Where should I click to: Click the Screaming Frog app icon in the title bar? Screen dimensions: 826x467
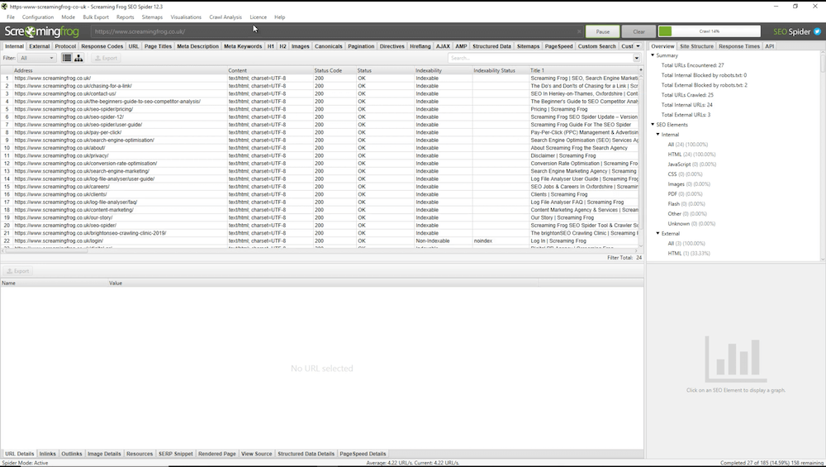click(x=4, y=7)
